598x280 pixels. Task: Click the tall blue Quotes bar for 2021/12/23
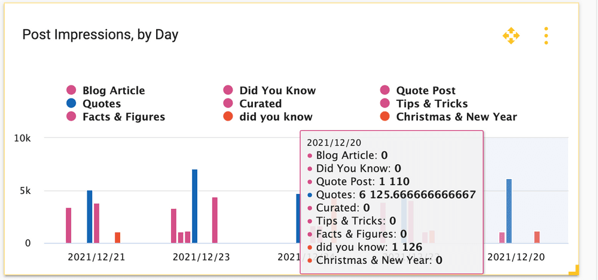click(x=195, y=206)
